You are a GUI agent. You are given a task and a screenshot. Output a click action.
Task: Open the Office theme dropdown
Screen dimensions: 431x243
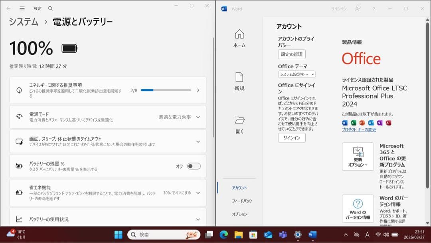tap(297, 74)
